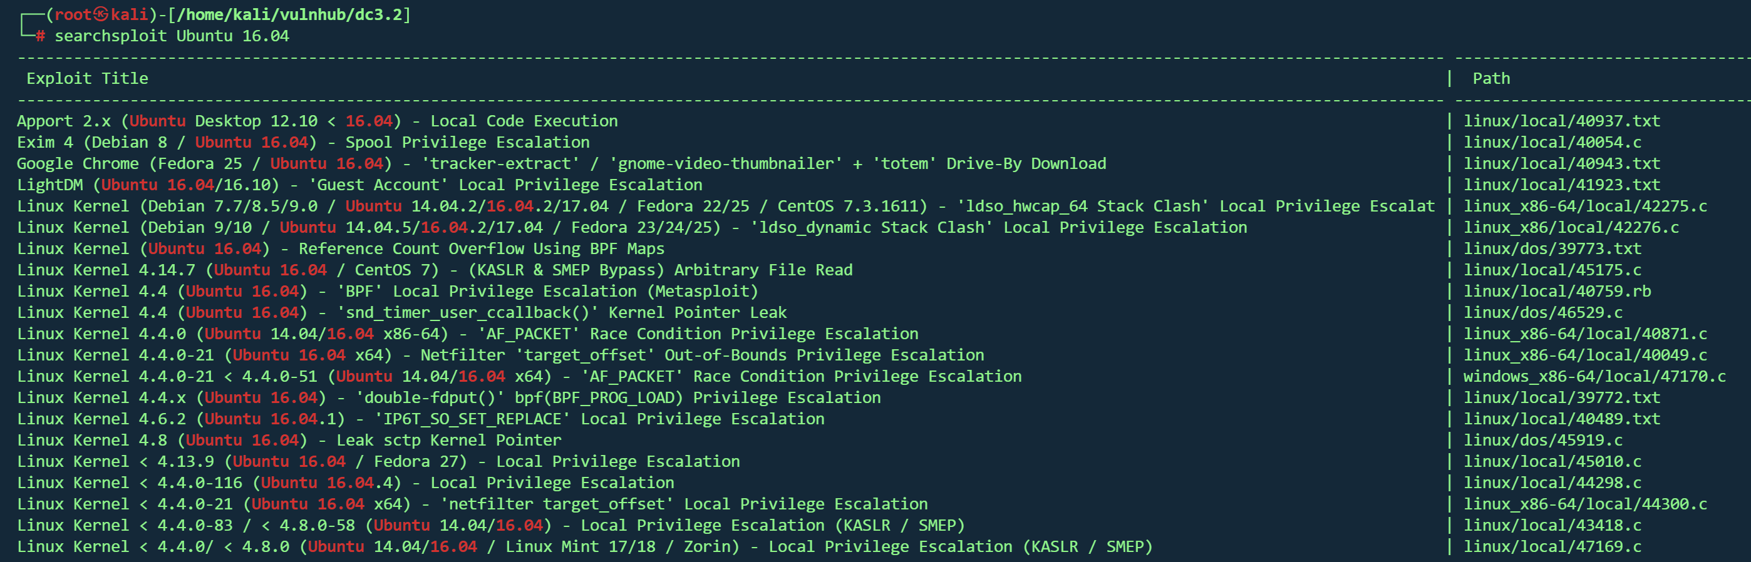1751x562 pixels.
Task: Select the BPF Metasploit privilege escalation entry
Action: pyautogui.click(x=387, y=292)
